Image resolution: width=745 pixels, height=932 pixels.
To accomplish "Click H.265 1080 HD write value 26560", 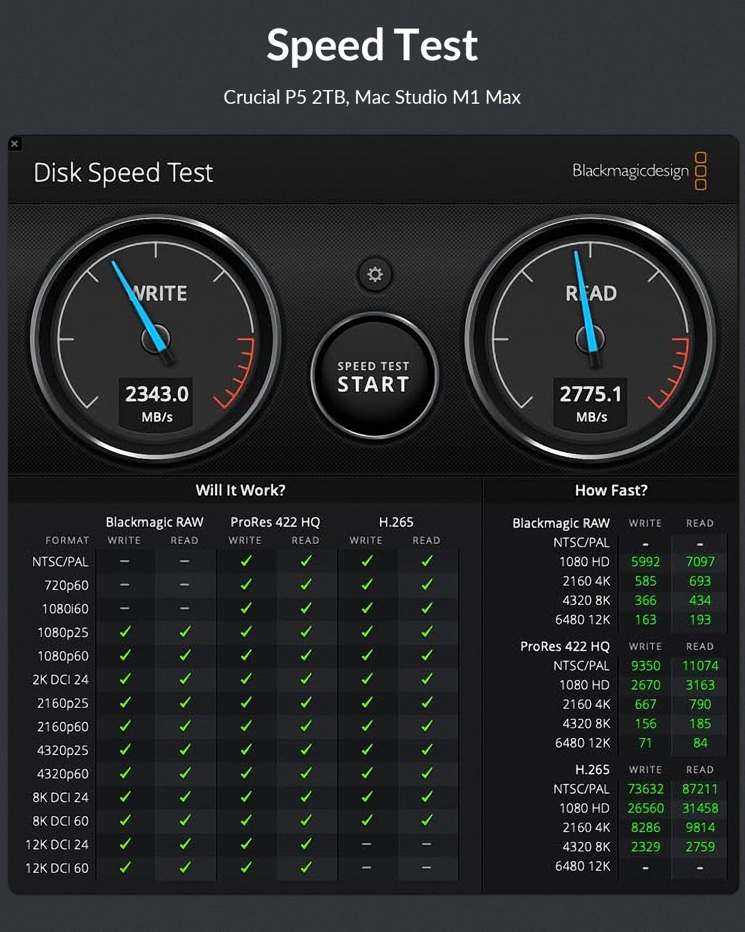I will click(646, 808).
